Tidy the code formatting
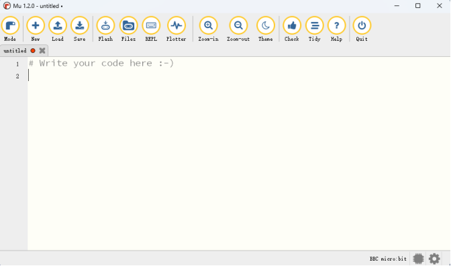451x266 pixels. pyautogui.click(x=314, y=29)
